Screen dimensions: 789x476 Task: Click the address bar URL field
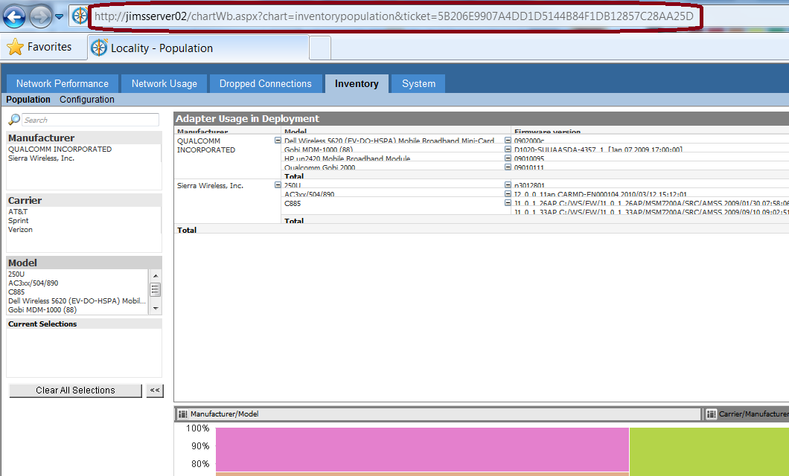coord(394,16)
